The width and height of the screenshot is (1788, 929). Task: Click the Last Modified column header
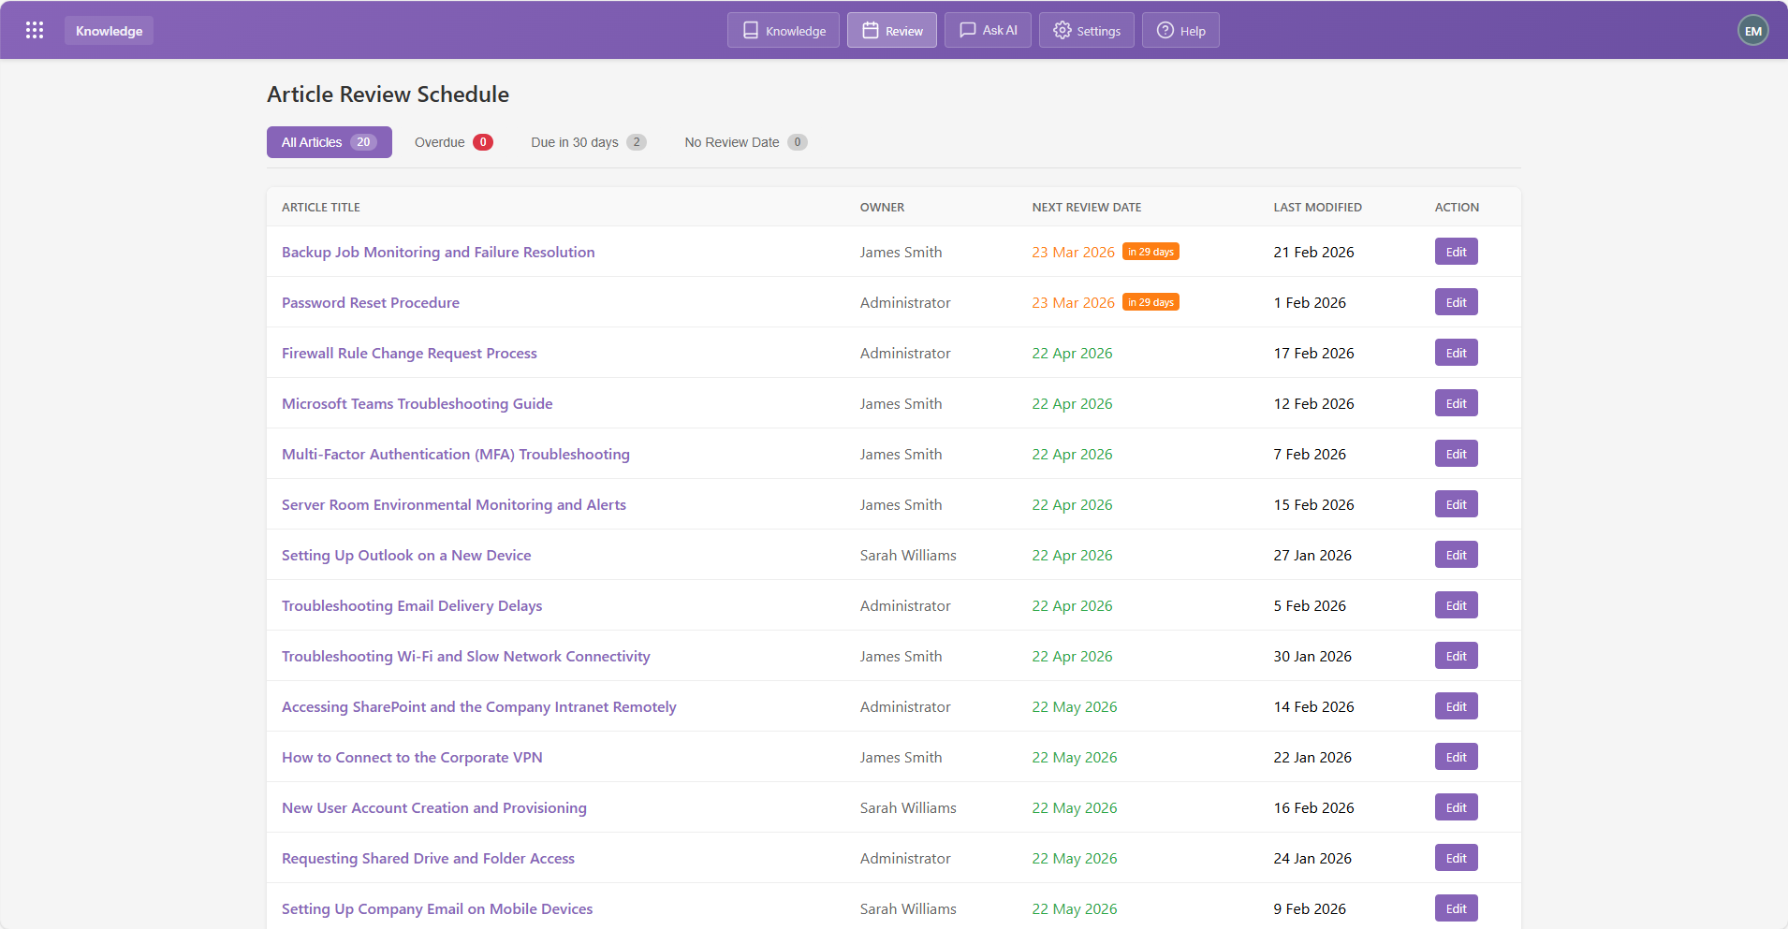1317,207
